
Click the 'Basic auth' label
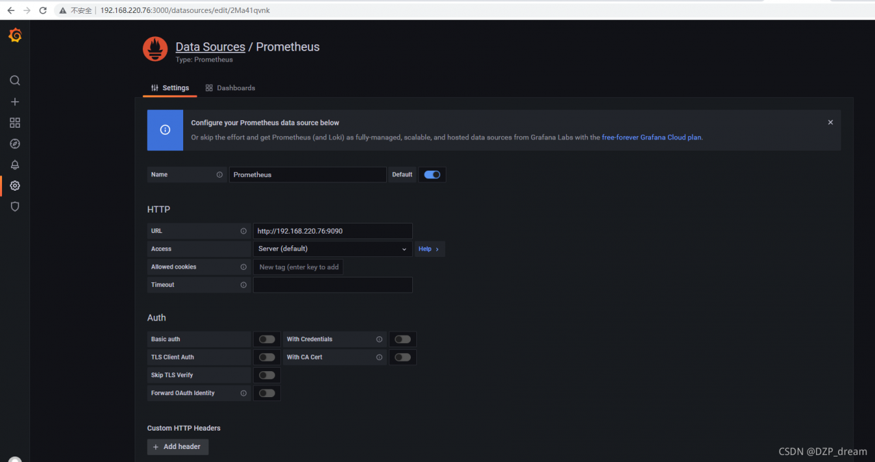tap(165, 340)
